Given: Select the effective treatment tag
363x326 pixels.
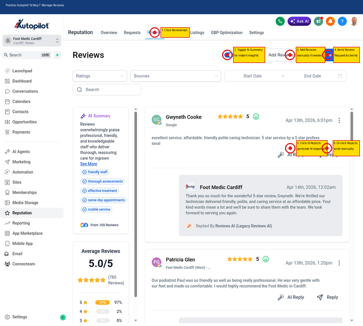Looking at the screenshot, I should (100, 191).
